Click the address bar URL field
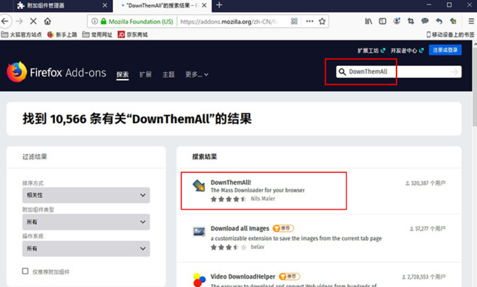Screen dimensions: 477x287 click(x=228, y=21)
